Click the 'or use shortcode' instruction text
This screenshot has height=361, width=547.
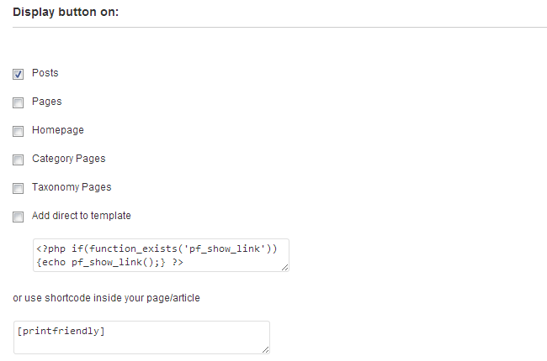click(x=106, y=298)
